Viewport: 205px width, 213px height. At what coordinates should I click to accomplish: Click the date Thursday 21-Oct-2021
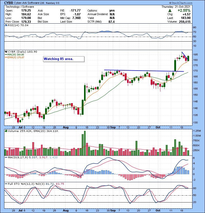click(176, 7)
